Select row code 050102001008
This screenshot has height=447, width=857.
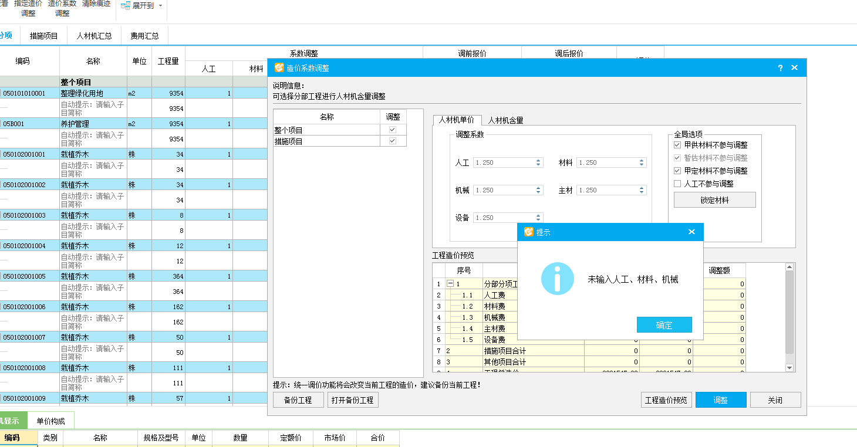click(x=24, y=368)
